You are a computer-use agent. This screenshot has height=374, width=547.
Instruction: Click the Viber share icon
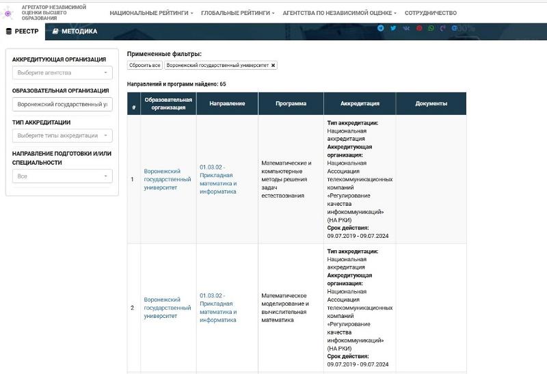(443, 28)
